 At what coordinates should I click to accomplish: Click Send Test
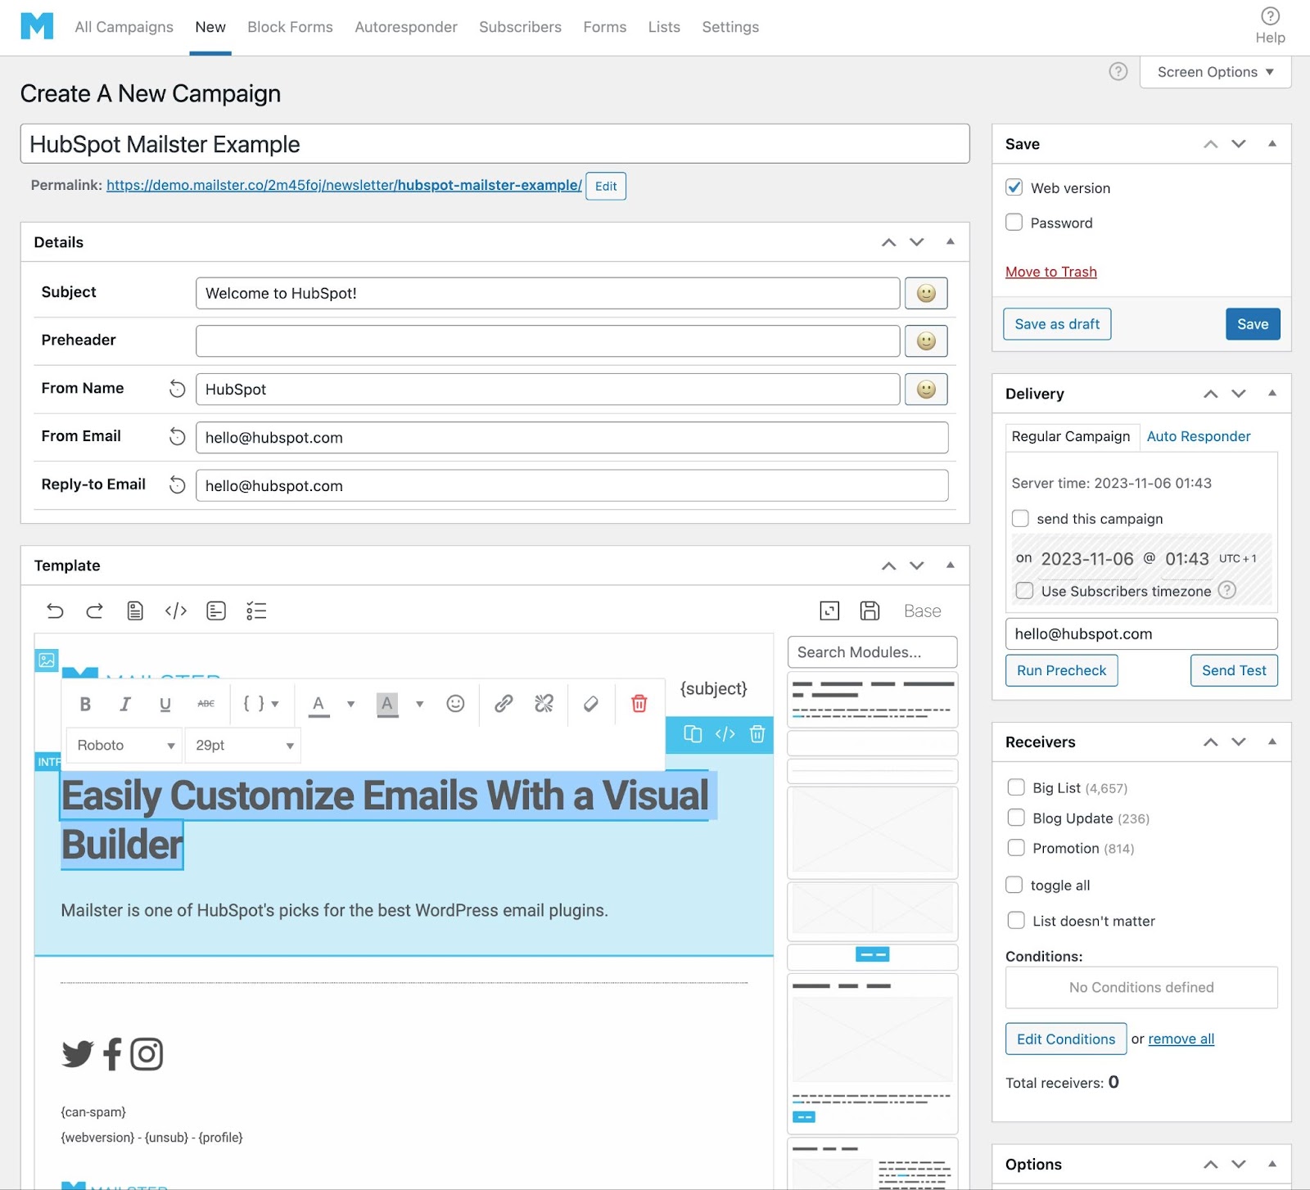pos(1234,670)
